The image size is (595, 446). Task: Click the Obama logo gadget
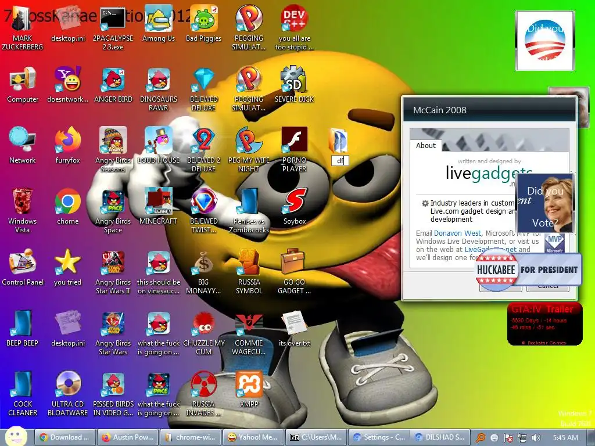pyautogui.click(x=545, y=41)
